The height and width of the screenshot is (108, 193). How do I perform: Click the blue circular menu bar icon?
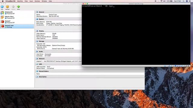pyautogui.click(x=187, y=1)
